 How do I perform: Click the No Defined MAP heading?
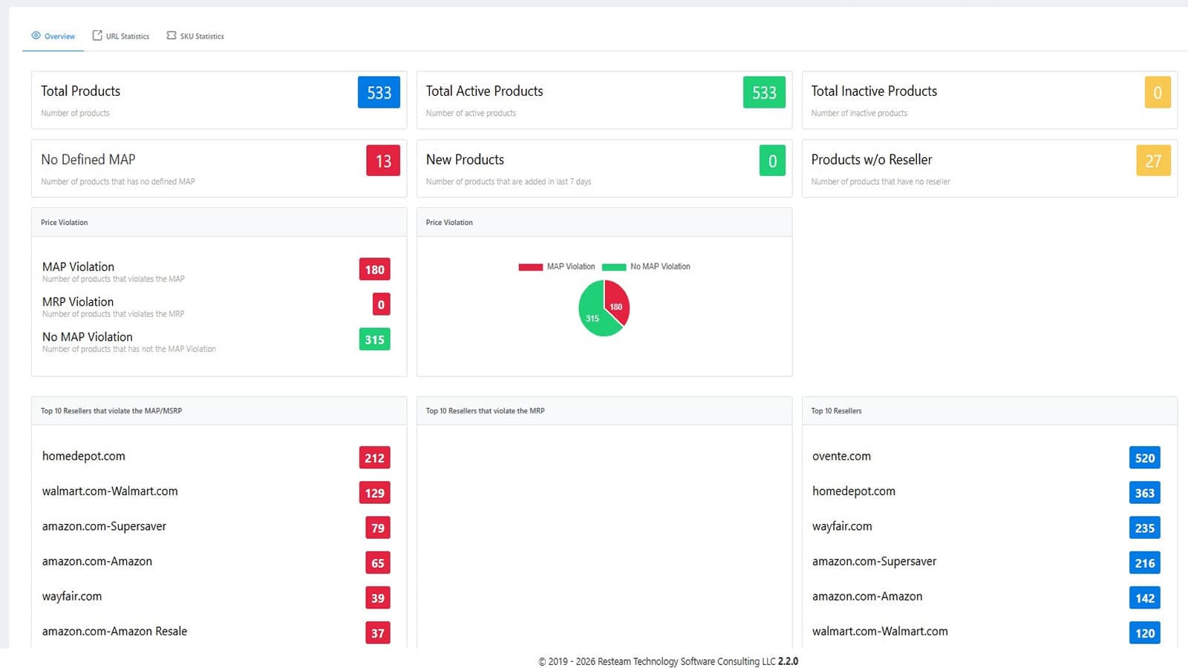88,160
